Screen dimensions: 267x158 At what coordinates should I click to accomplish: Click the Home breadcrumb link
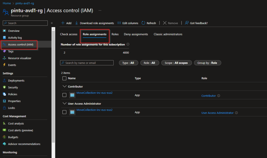pyautogui.click(x=7, y=3)
